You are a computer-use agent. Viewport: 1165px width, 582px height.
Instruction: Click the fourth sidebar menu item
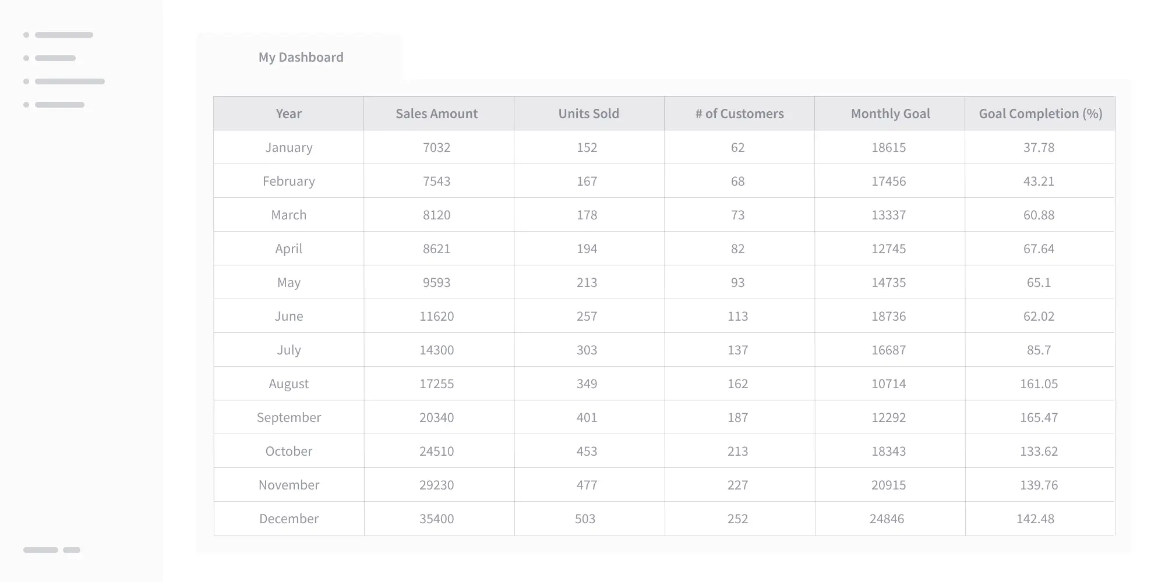(59, 105)
